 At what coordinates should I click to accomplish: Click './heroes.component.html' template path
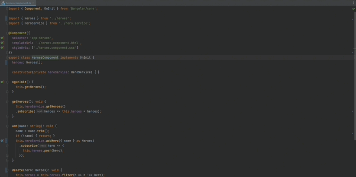point(58,43)
